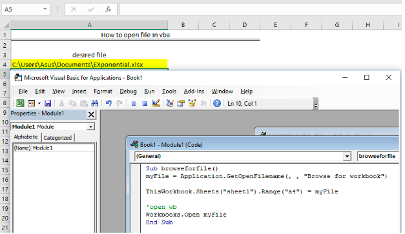Image resolution: width=405 pixels, height=234 pixels.
Task: Open the Window menu in VBA editor
Action: pyautogui.click(x=222, y=92)
